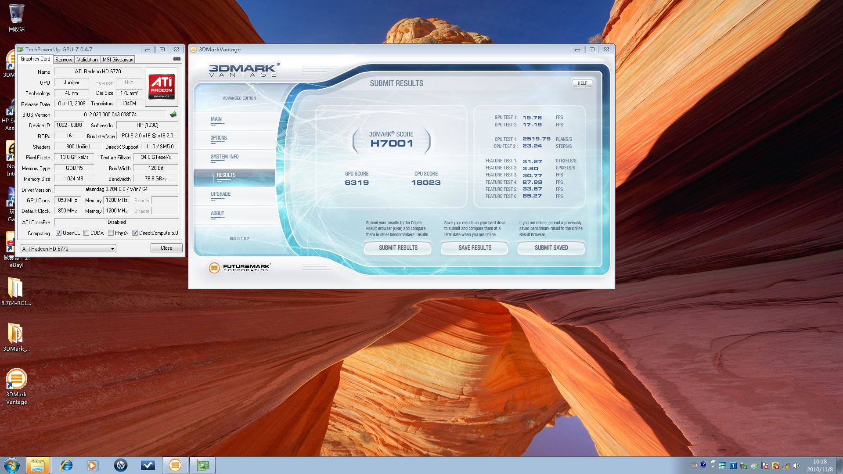This screenshot has height=474, width=843.
Task: Click the blue help question-mark tray icon
Action: [x=703, y=464]
